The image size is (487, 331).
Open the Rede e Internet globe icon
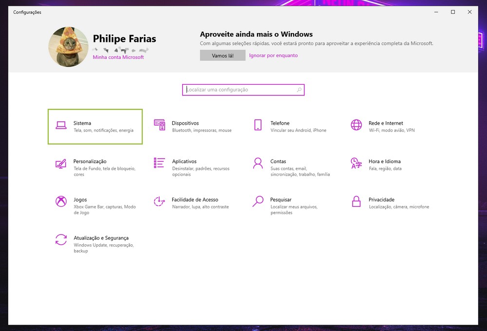pos(356,125)
